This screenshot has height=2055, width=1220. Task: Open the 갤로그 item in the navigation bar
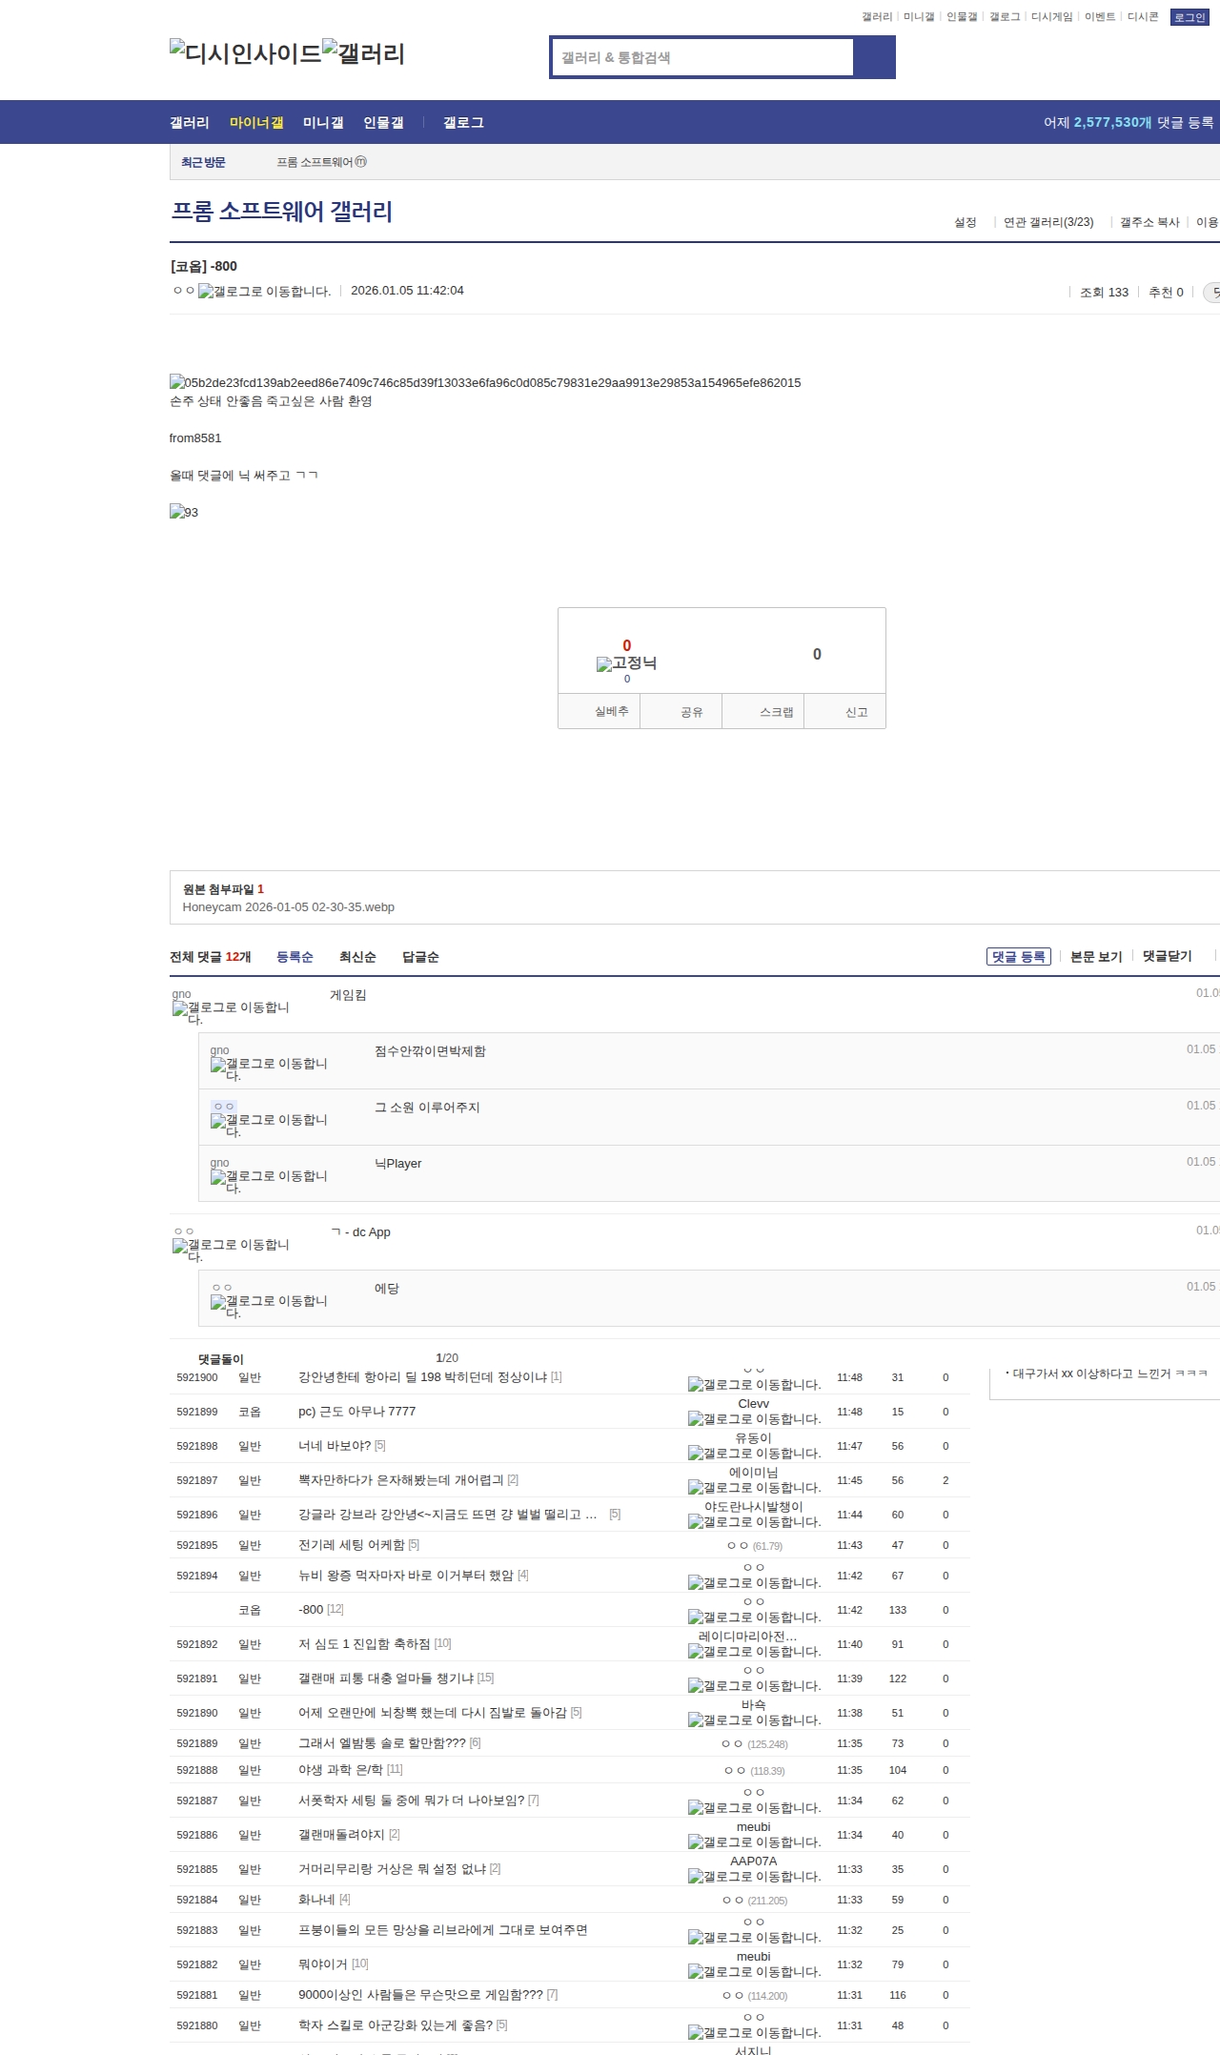click(x=463, y=123)
